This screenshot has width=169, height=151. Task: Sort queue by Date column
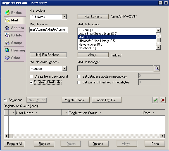(x=154, y=113)
